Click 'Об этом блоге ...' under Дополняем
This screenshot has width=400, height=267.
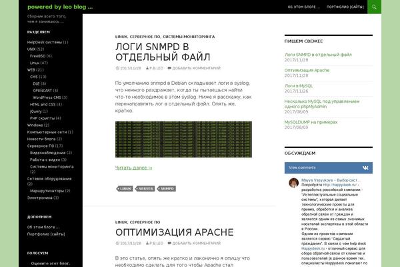(43, 227)
